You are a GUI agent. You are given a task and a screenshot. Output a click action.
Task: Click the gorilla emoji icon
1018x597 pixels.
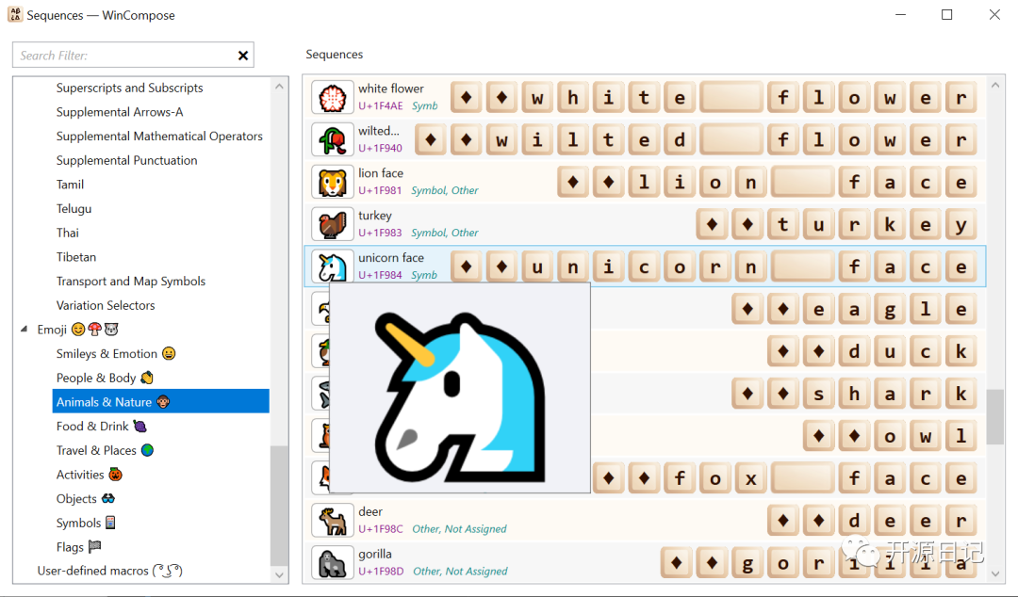coord(333,562)
